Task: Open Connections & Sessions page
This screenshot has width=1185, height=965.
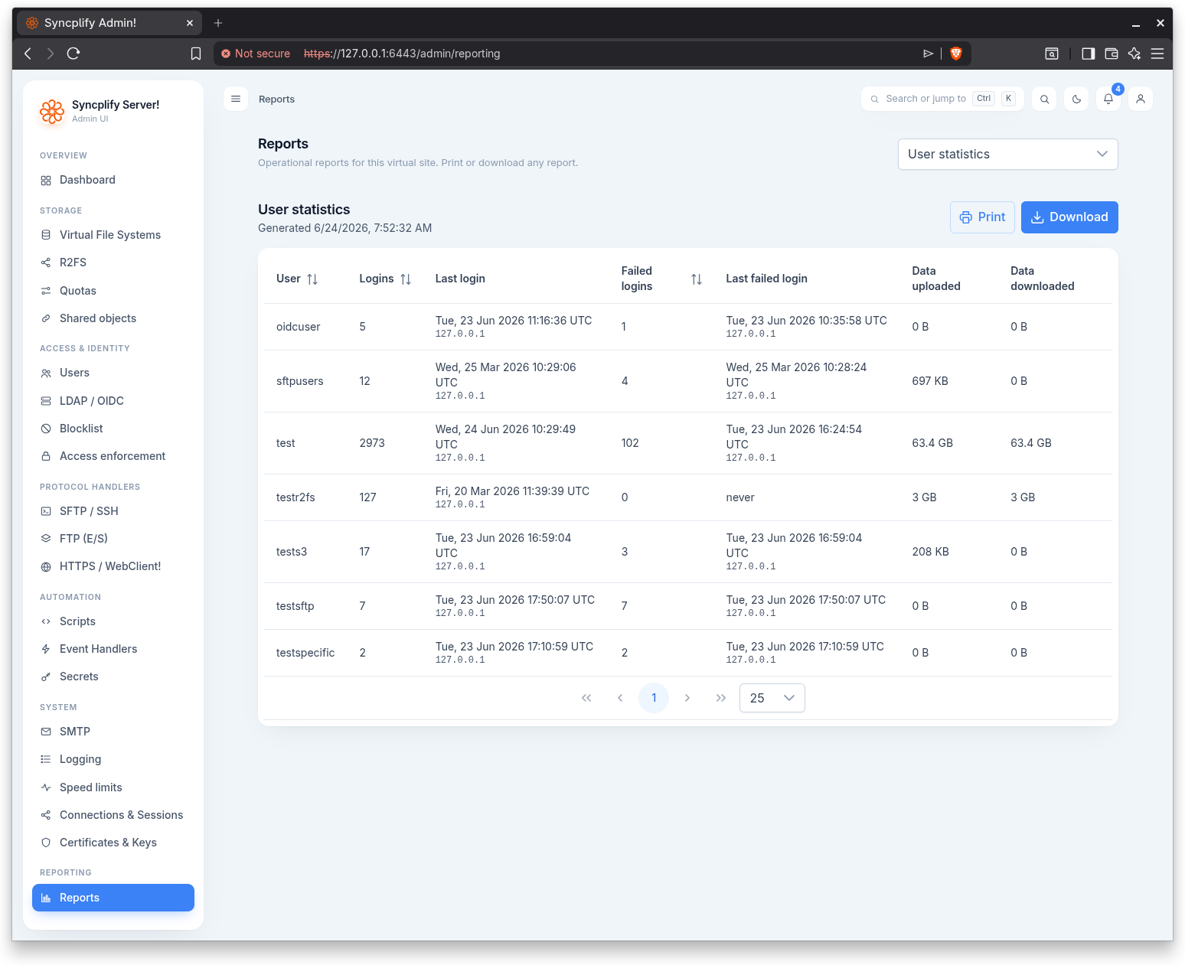Action: [x=113, y=815]
